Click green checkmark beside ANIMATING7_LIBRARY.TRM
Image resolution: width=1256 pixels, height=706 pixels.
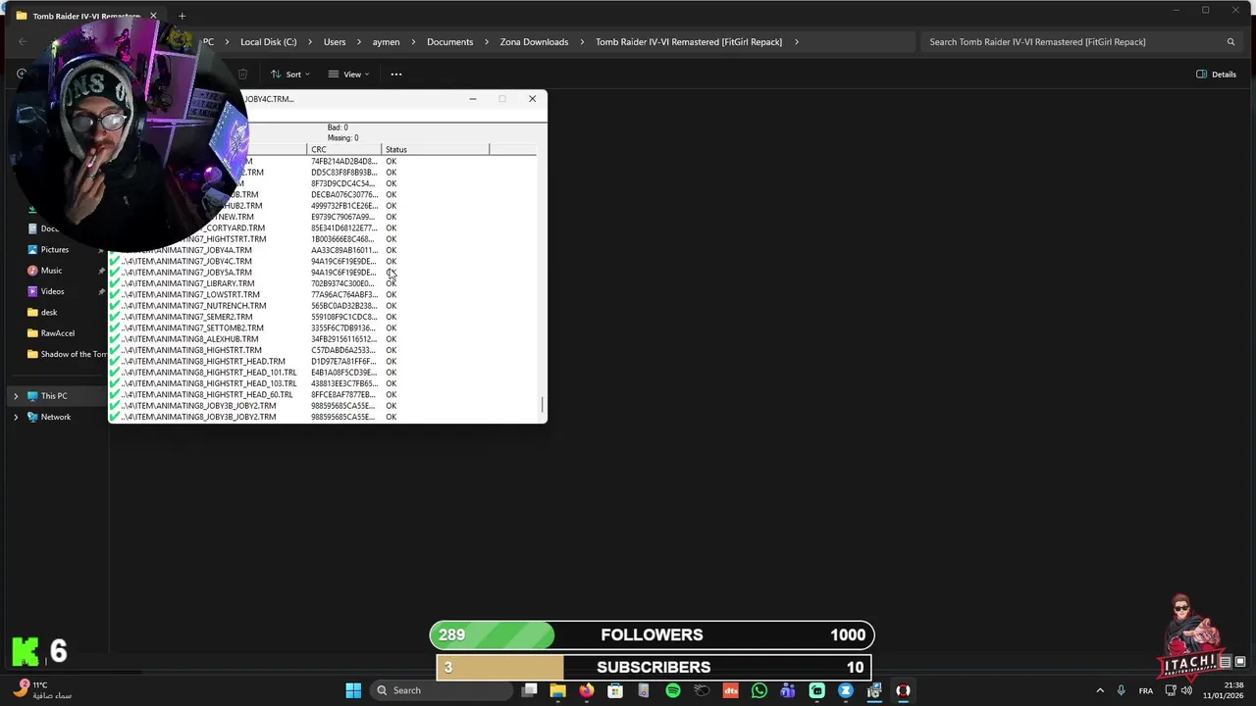115,283
